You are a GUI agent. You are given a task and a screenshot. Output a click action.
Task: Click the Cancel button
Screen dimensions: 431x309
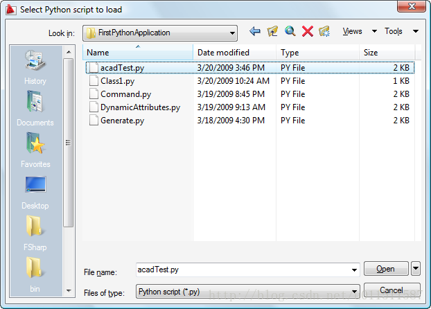[x=392, y=290]
